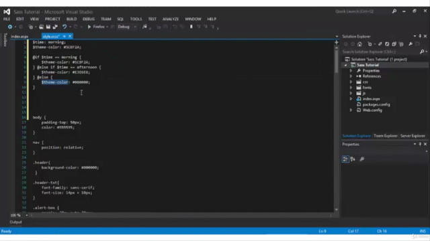Viewport: 430px width, 241px height.
Task: Open the BUILD menu
Action: [72, 19]
